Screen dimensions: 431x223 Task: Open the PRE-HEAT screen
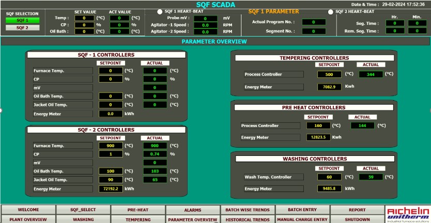pos(138,210)
